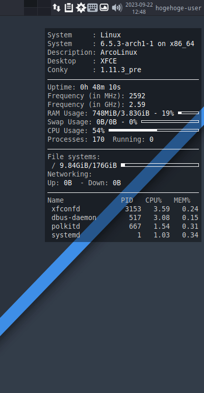Click the Networking: label
Image resolution: width=204 pixels, height=393 pixels.
click(x=70, y=174)
